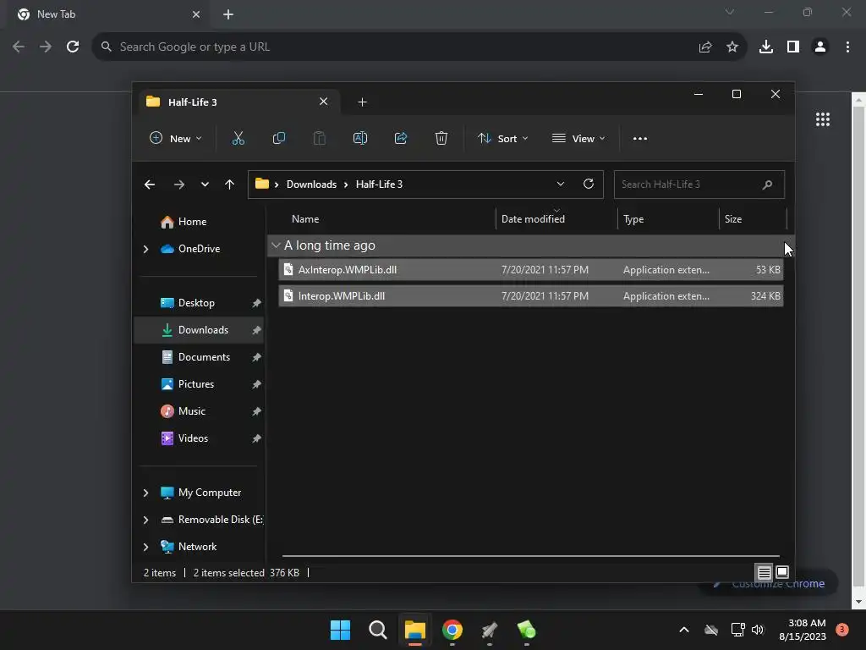Sort by Size column header
Image resolution: width=866 pixels, height=650 pixels.
[x=733, y=219]
